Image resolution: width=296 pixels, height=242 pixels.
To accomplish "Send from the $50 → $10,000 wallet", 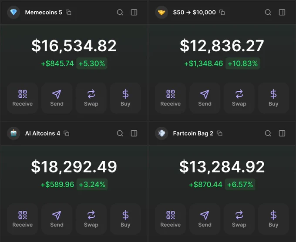I will [205, 98].
